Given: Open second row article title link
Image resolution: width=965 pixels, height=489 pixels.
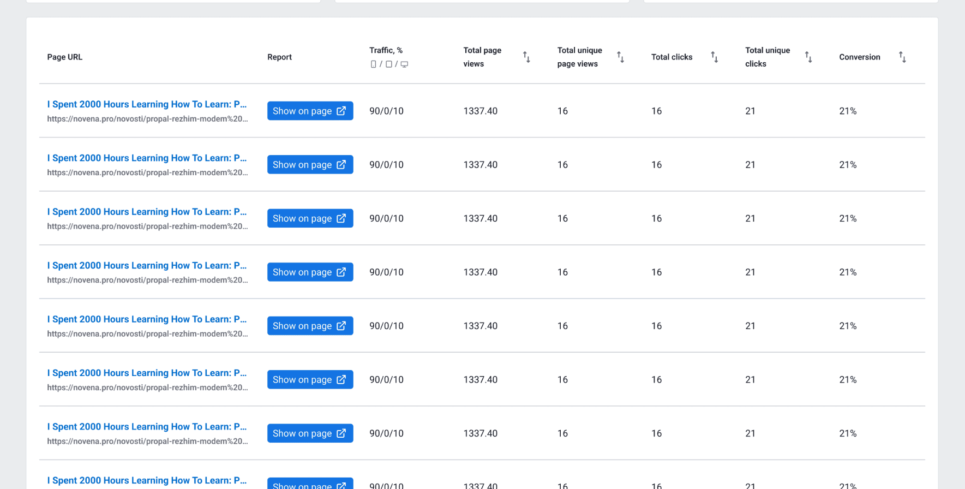Looking at the screenshot, I should 147,158.
